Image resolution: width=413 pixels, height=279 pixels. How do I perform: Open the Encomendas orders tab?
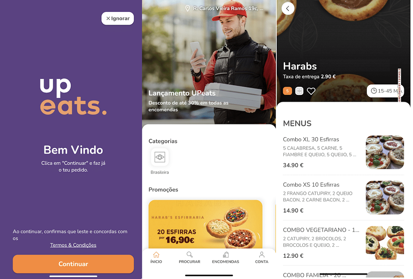click(226, 258)
